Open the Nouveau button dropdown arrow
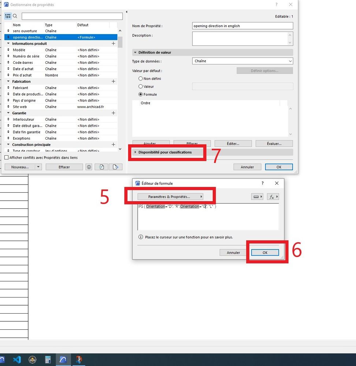Viewport: 356px width, 366px height. point(38,167)
